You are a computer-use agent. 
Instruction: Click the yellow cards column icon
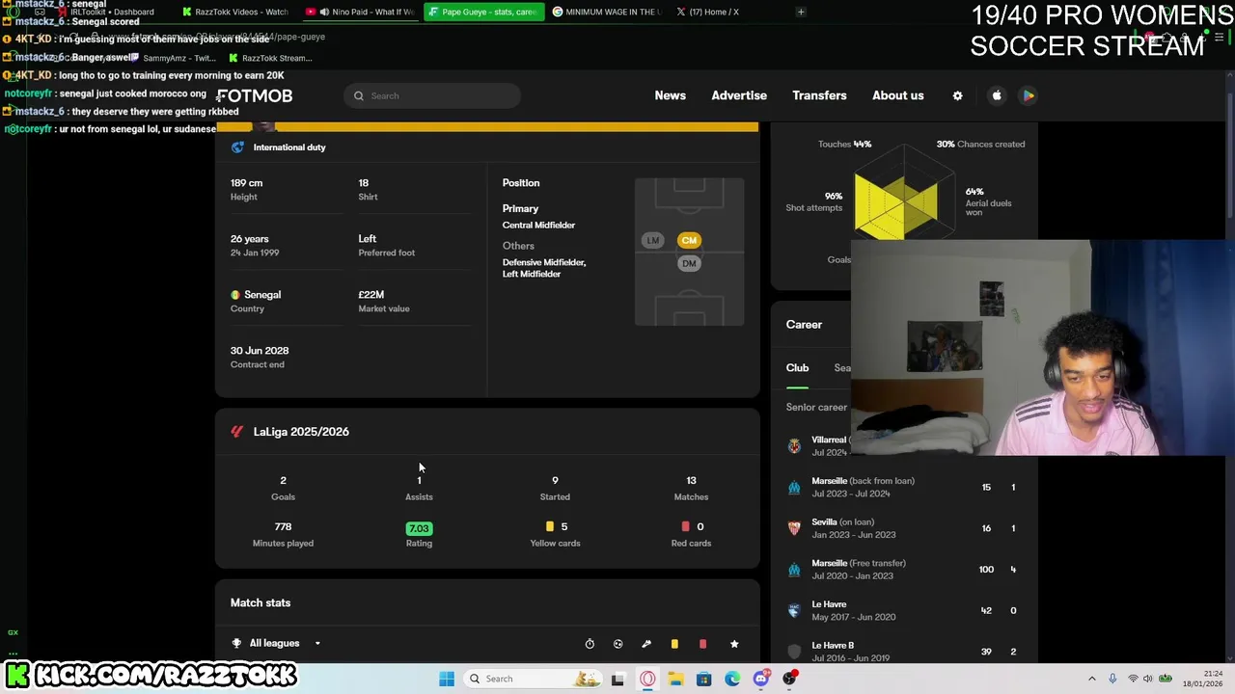click(x=674, y=644)
